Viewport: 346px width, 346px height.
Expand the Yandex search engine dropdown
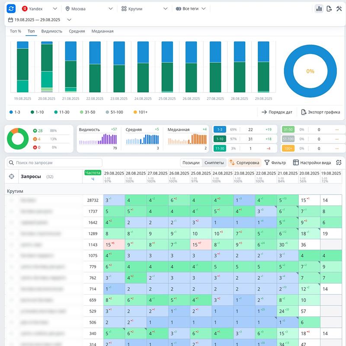[x=39, y=9]
